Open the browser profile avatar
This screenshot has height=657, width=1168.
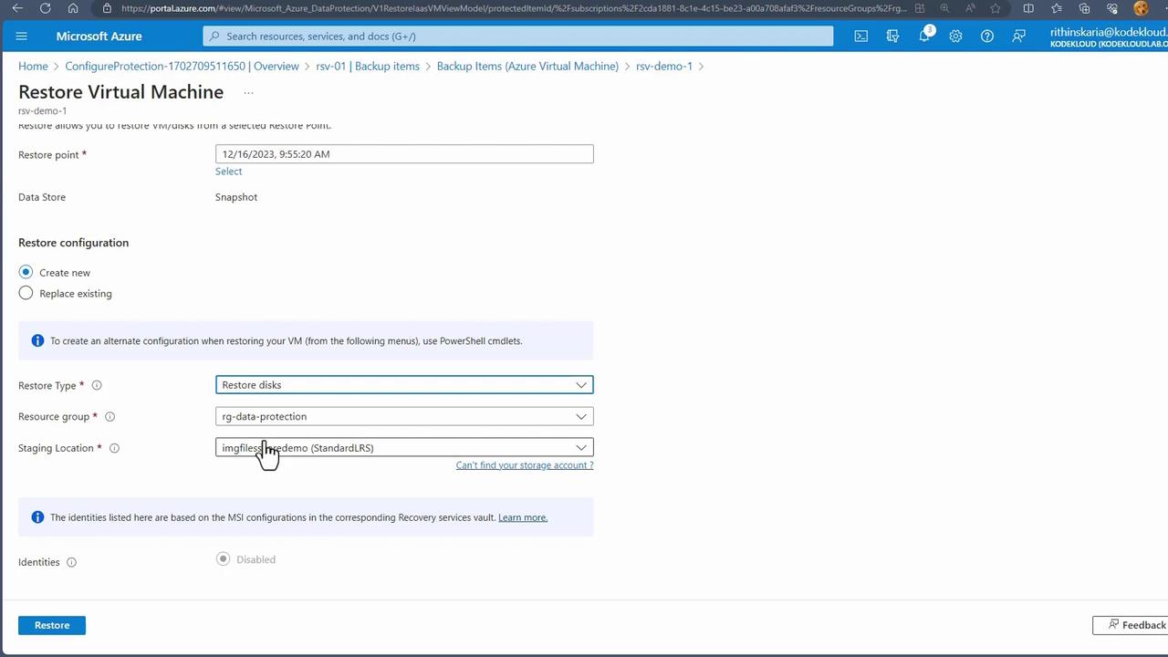click(x=1141, y=8)
